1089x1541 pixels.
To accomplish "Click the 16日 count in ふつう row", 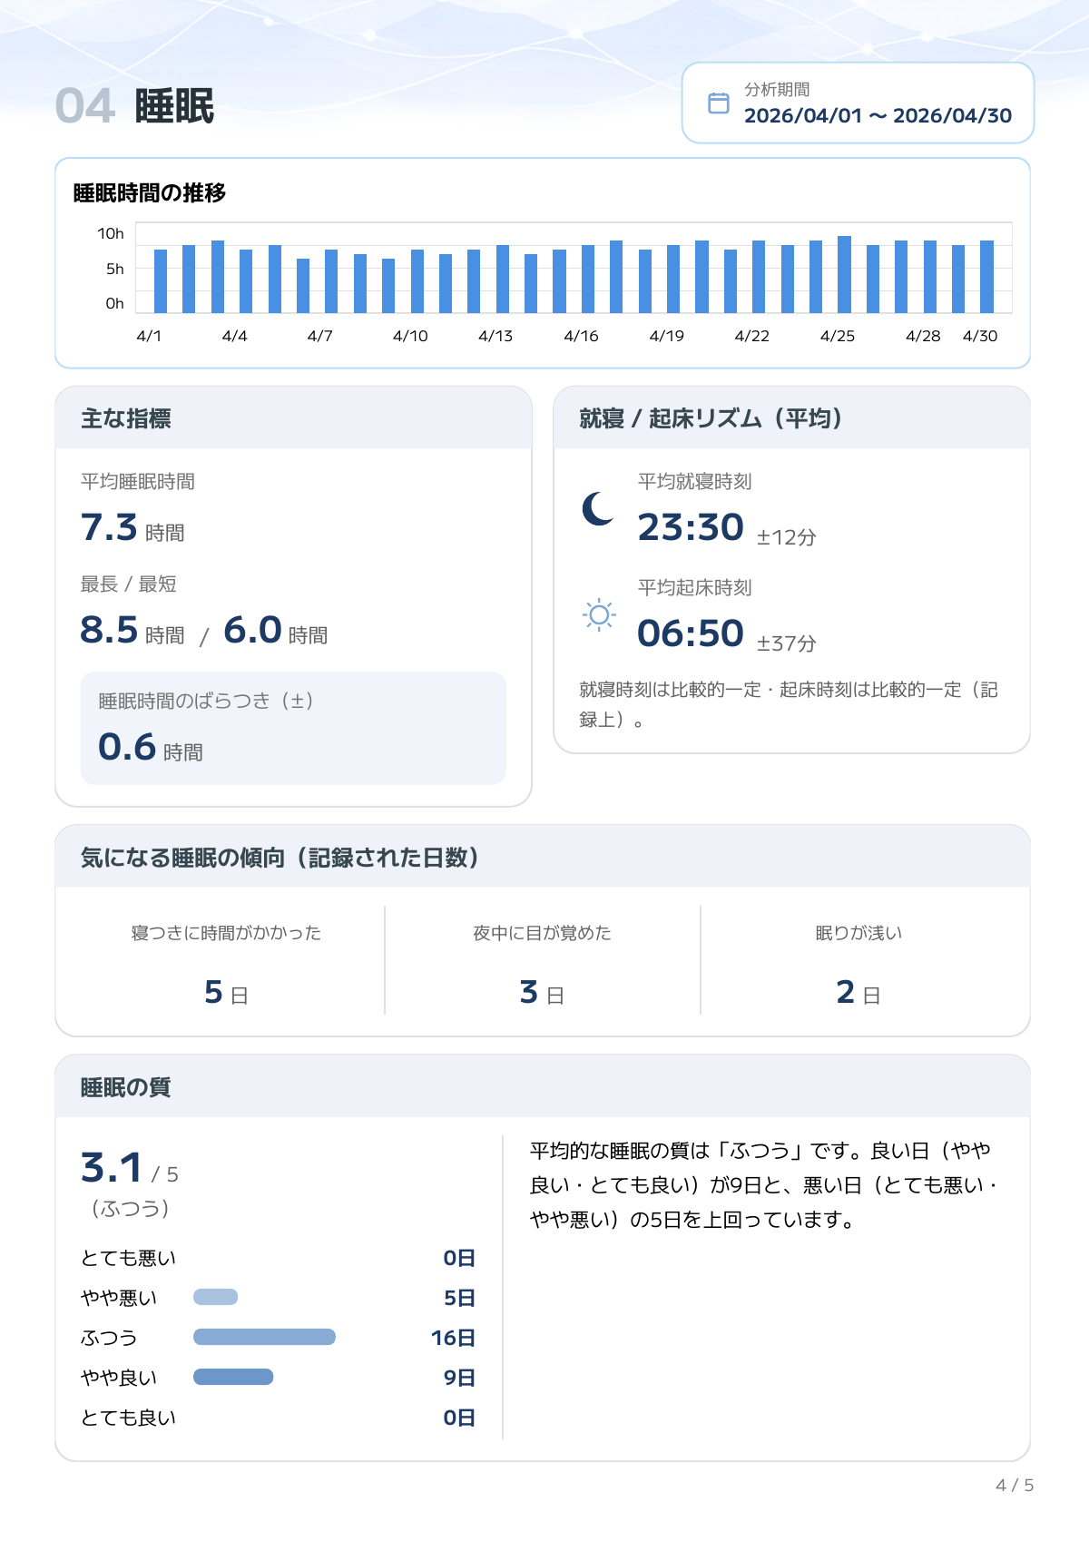I will (453, 1338).
